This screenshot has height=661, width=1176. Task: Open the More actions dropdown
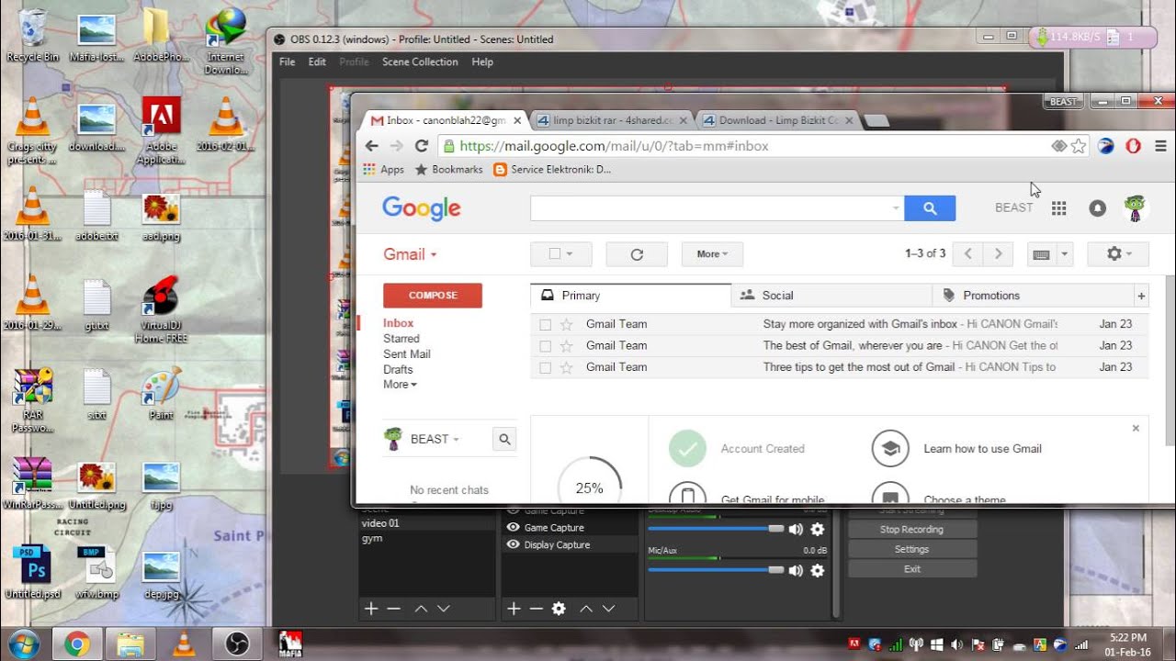(x=712, y=254)
